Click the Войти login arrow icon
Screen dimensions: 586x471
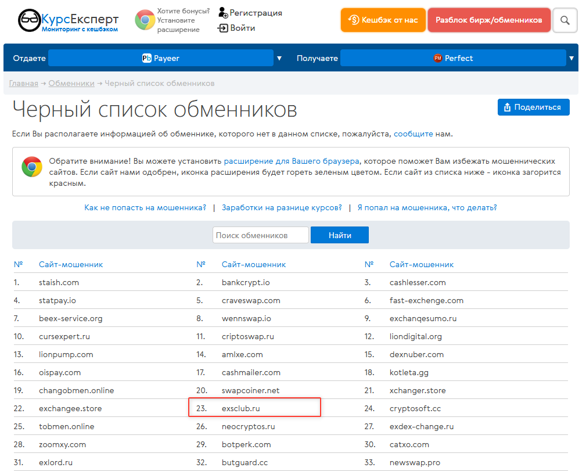pyautogui.click(x=223, y=28)
